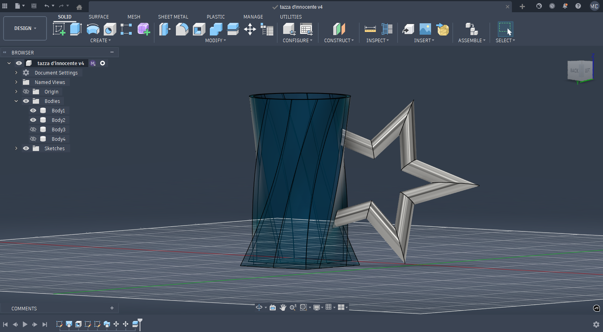Toggle visibility of the Origin folder
Screen dimensions: 603x332
(26, 92)
